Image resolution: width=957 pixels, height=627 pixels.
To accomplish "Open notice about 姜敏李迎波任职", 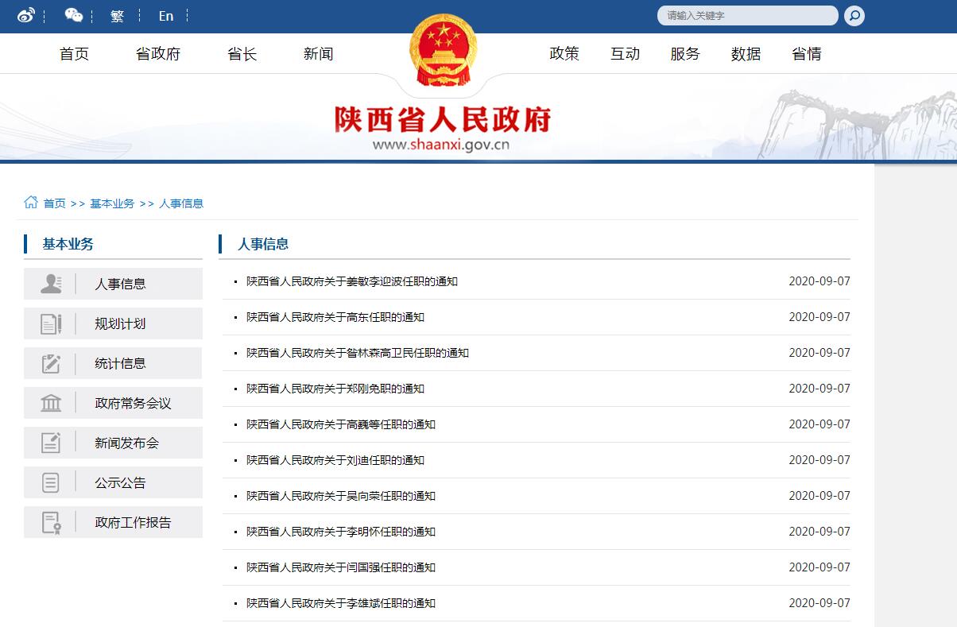I will 351,281.
